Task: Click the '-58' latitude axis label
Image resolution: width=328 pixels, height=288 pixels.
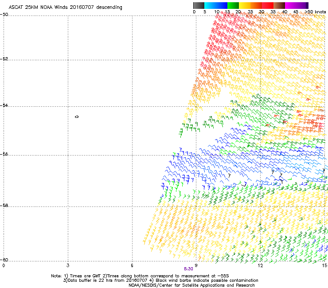Action: (x=4, y=206)
